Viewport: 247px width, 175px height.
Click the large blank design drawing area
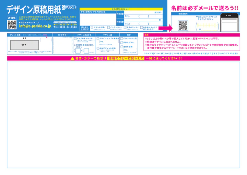point(123,115)
